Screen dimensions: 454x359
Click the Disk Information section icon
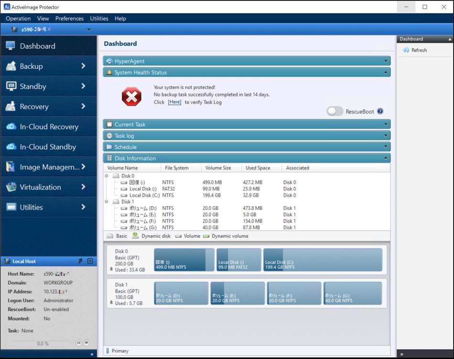pyautogui.click(x=109, y=158)
